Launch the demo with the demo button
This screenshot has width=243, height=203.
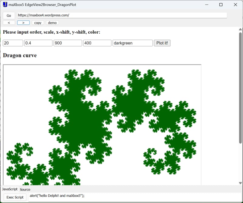pos(52,22)
